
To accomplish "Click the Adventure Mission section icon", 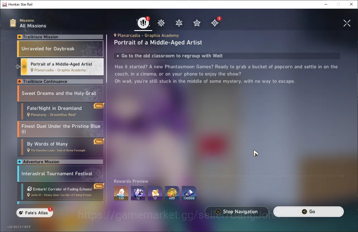I will (20, 162).
